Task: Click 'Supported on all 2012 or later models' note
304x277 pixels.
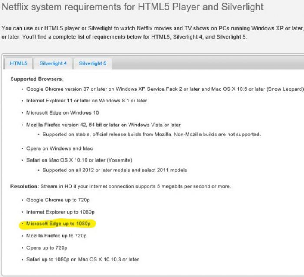Action: tap(115, 170)
